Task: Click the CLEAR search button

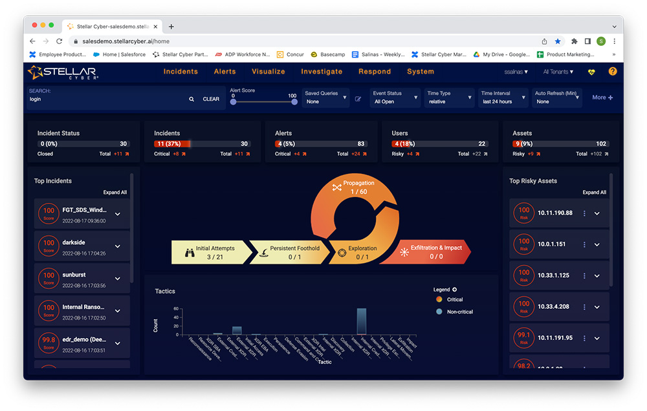Action: click(x=211, y=100)
